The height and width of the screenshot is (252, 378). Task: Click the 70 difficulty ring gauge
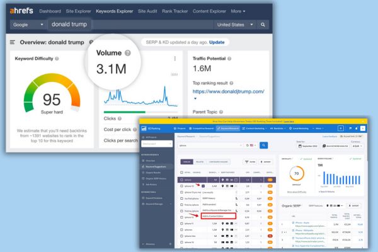(297, 173)
